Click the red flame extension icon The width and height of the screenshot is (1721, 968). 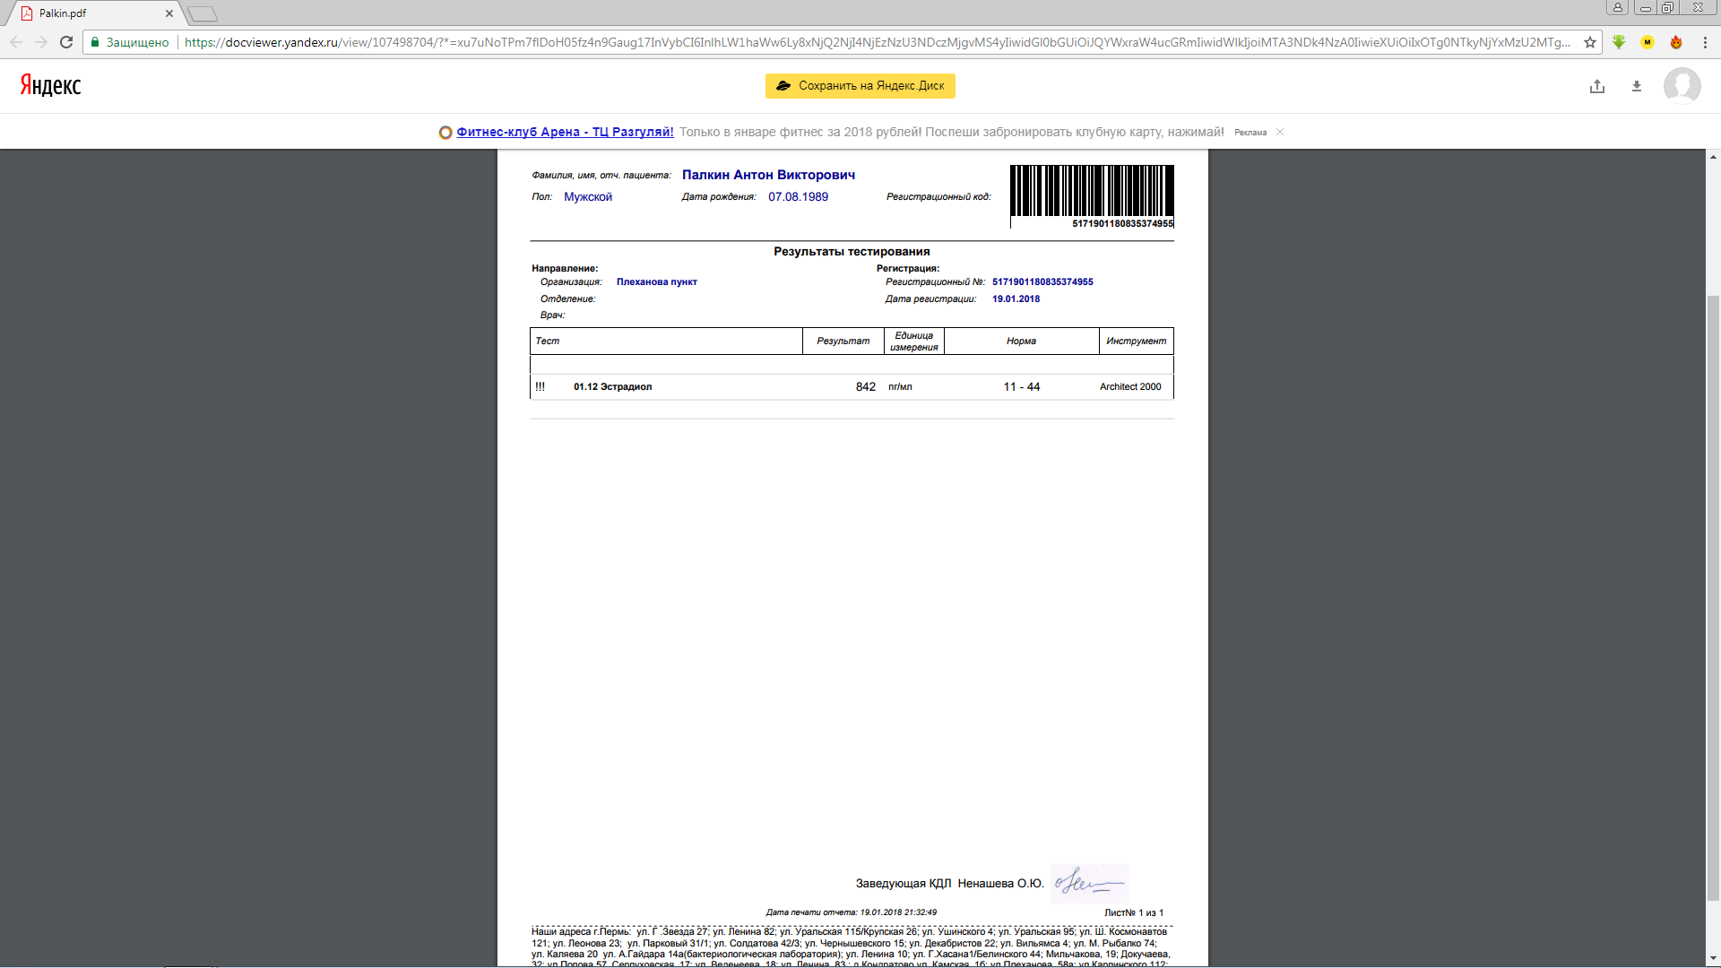tap(1676, 42)
